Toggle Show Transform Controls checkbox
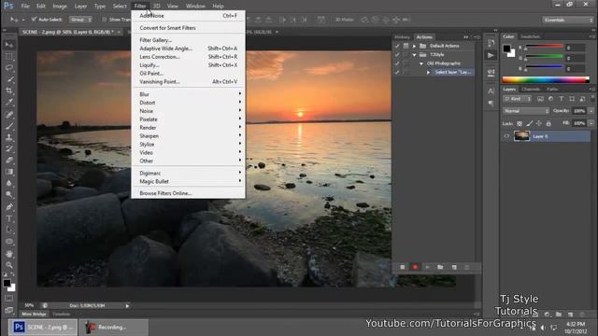Viewport: 598px width, 336px height. click(x=104, y=19)
